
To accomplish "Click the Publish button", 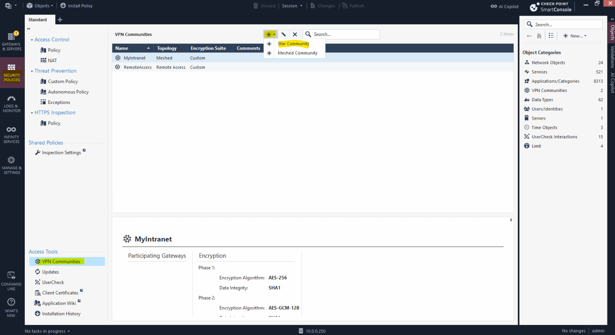I will click(353, 6).
